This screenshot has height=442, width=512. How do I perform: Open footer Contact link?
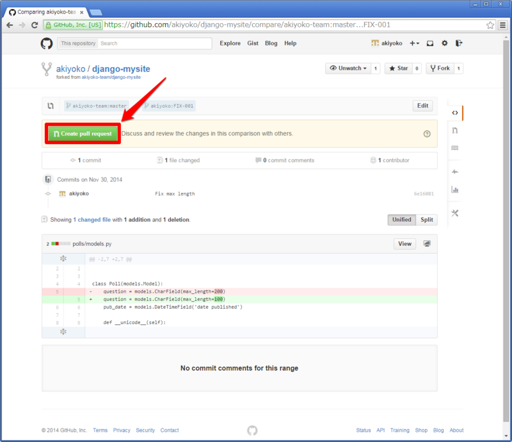[x=170, y=430]
